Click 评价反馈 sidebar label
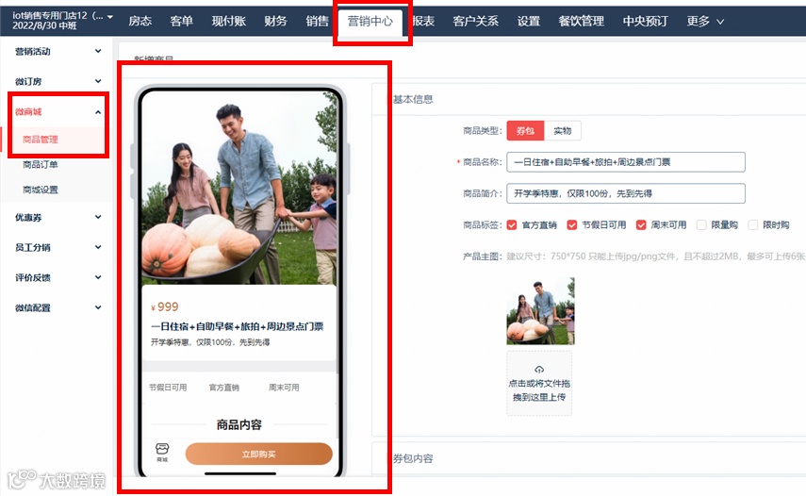The height and width of the screenshot is (496, 806). (32, 277)
